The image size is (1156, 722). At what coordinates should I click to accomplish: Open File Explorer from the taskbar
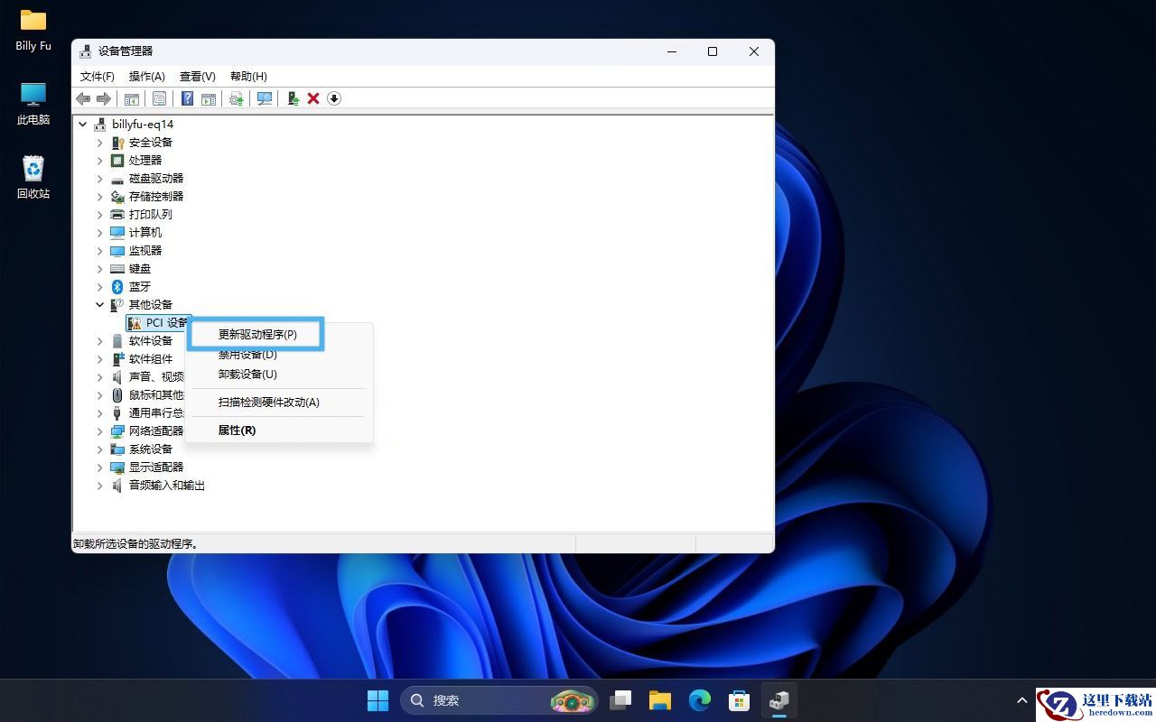point(660,700)
